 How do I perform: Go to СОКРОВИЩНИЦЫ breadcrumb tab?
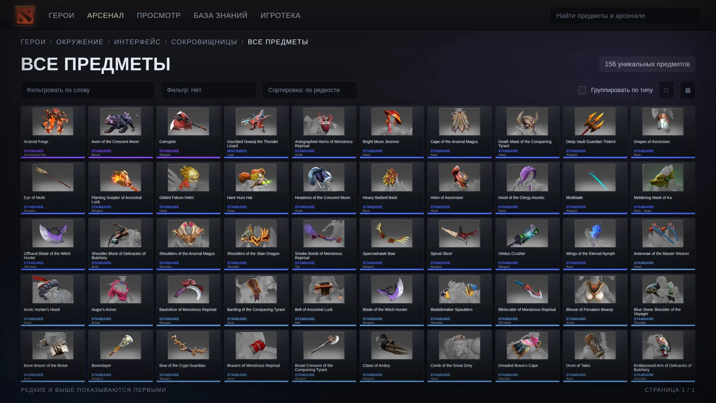(204, 42)
